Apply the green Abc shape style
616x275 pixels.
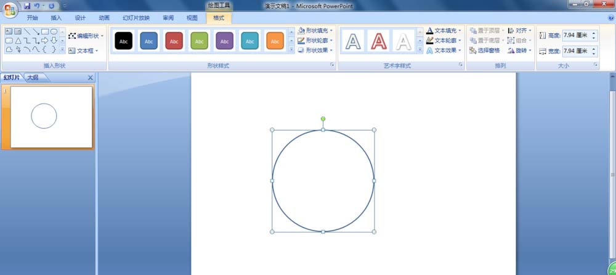tap(199, 41)
